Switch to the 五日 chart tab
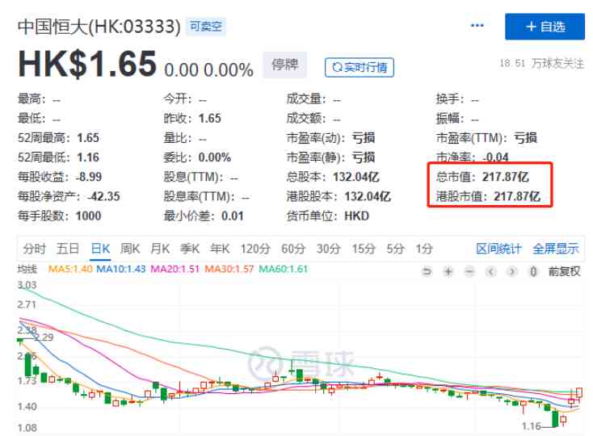Viewport: 593px width, 436px height. click(x=68, y=249)
